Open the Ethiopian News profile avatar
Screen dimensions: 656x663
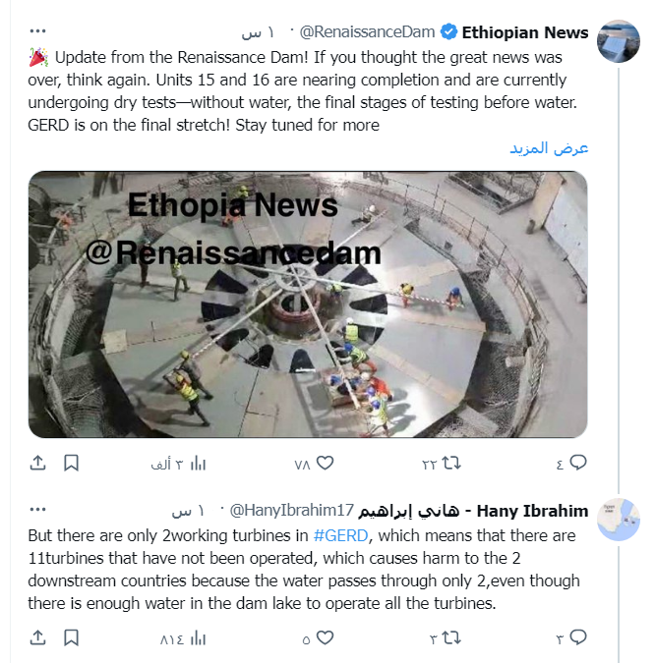click(x=619, y=41)
